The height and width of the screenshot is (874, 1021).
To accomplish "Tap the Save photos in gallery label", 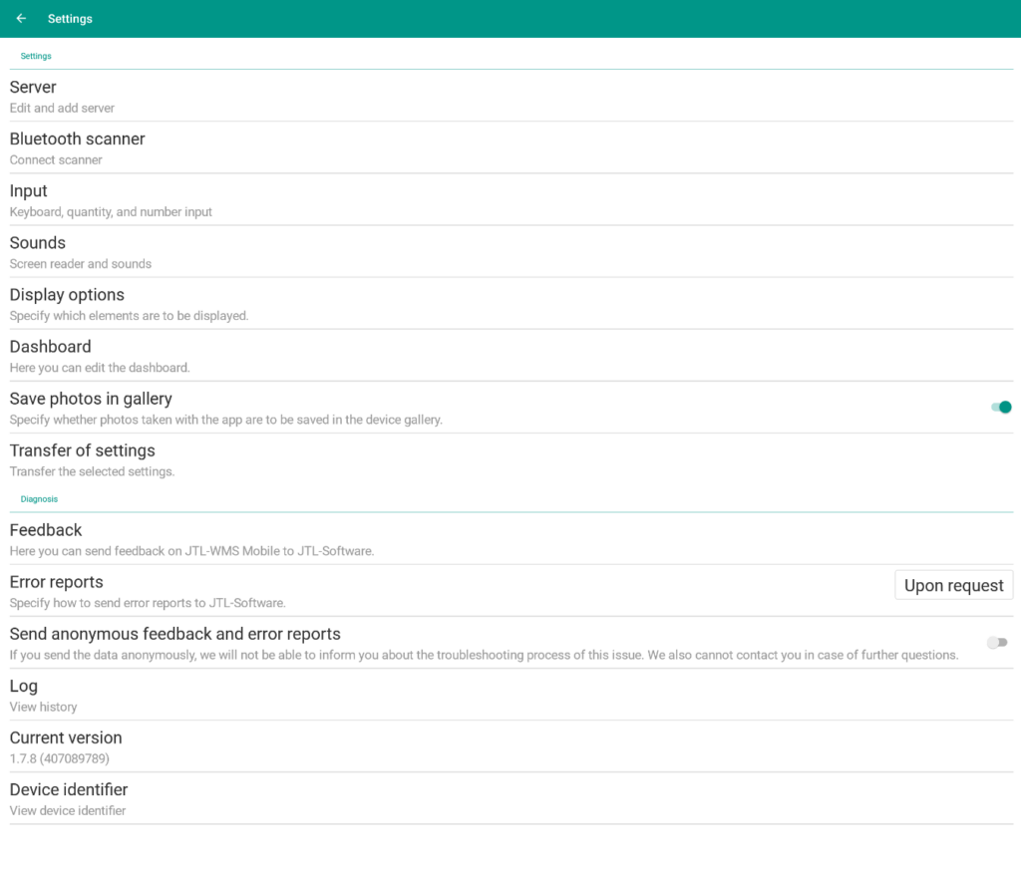I will click(91, 399).
